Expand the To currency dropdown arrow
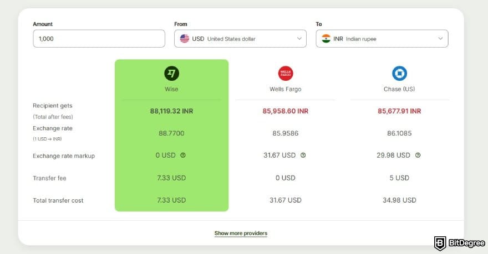The width and height of the screenshot is (488, 254). (441, 39)
